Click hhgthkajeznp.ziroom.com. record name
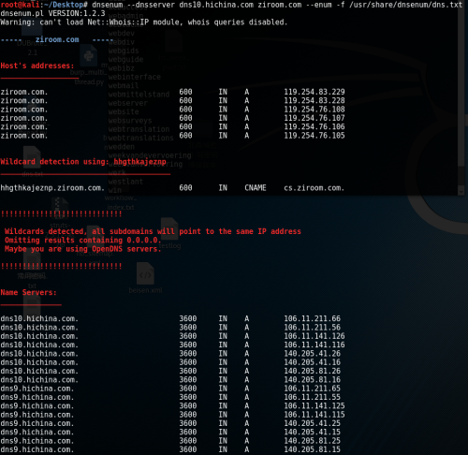Viewport: 468px width, 455px height. [x=52, y=188]
